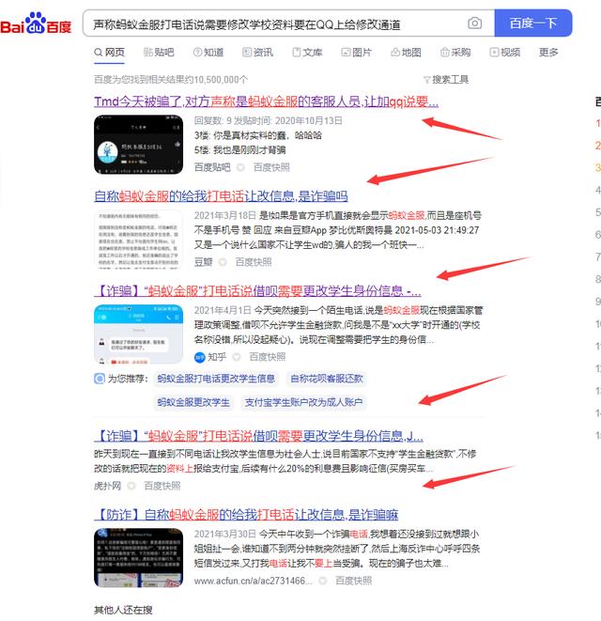The height and width of the screenshot is (621, 601).
Task: Switch to 贴吧 tab
Action: (159, 53)
